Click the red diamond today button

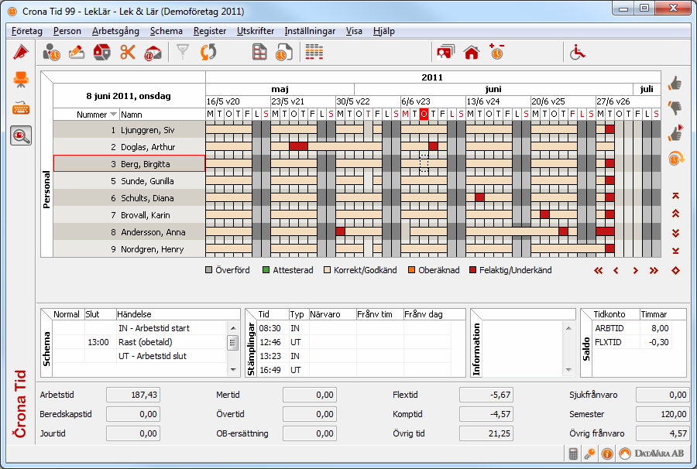[x=675, y=270]
